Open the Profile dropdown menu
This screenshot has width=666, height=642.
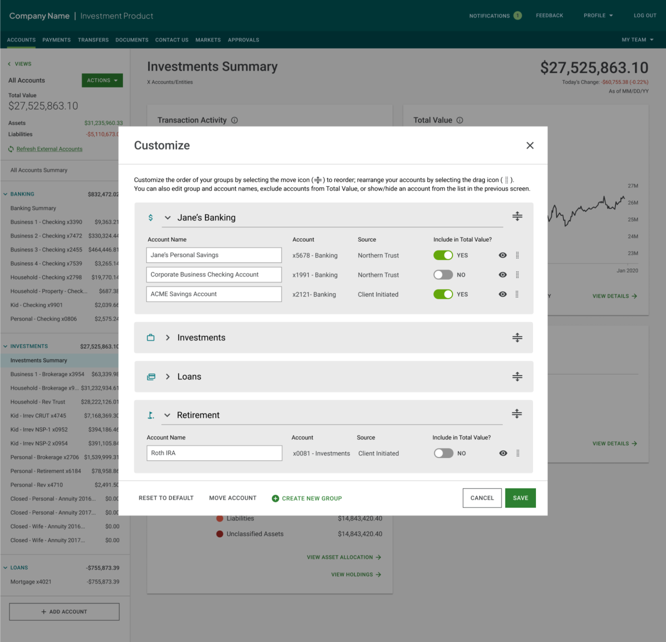(x=598, y=15)
